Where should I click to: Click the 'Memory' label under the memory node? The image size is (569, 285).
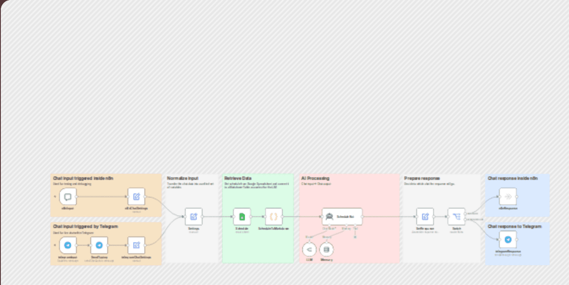[326, 260]
